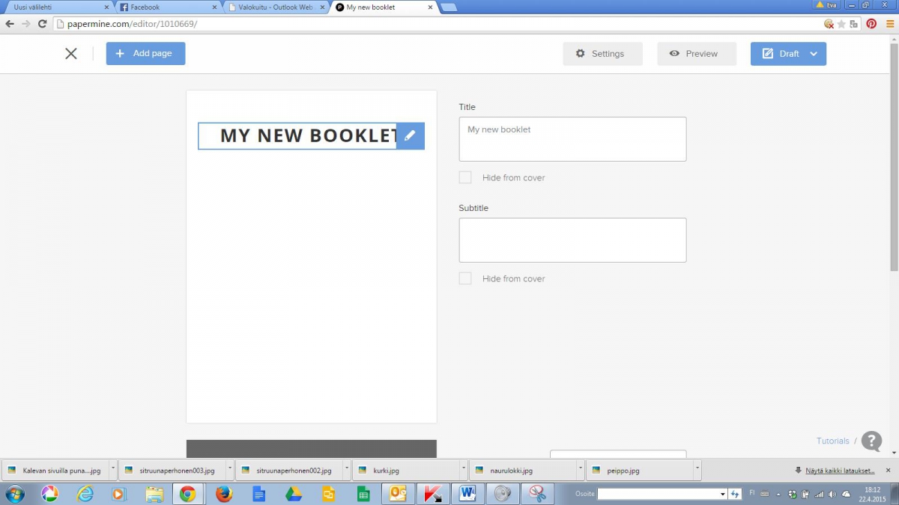Launch Firefox from the taskbar
This screenshot has width=899, height=505.
(223, 494)
